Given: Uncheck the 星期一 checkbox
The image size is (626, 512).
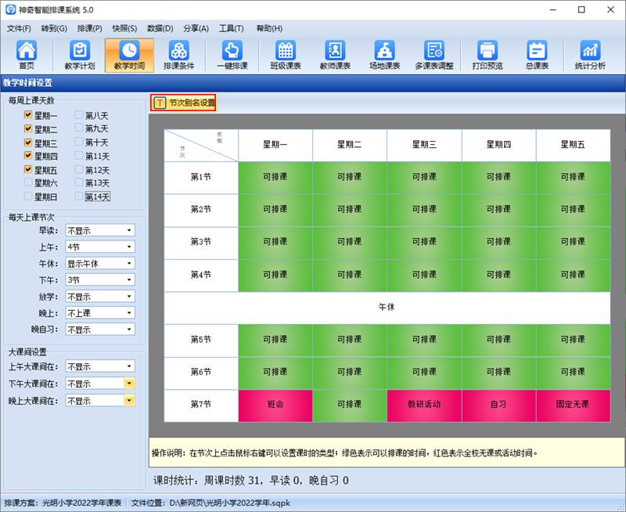Looking at the screenshot, I should pyautogui.click(x=28, y=115).
